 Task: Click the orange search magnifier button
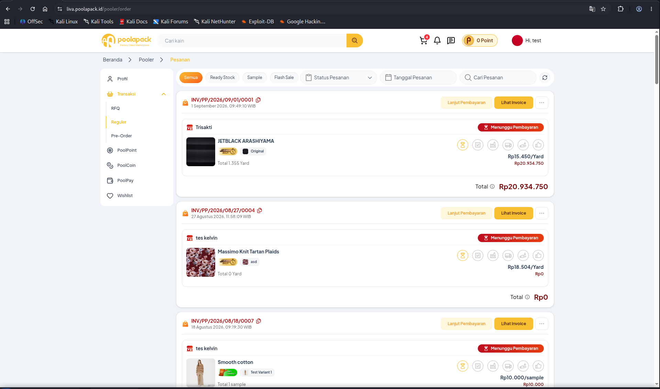354,41
